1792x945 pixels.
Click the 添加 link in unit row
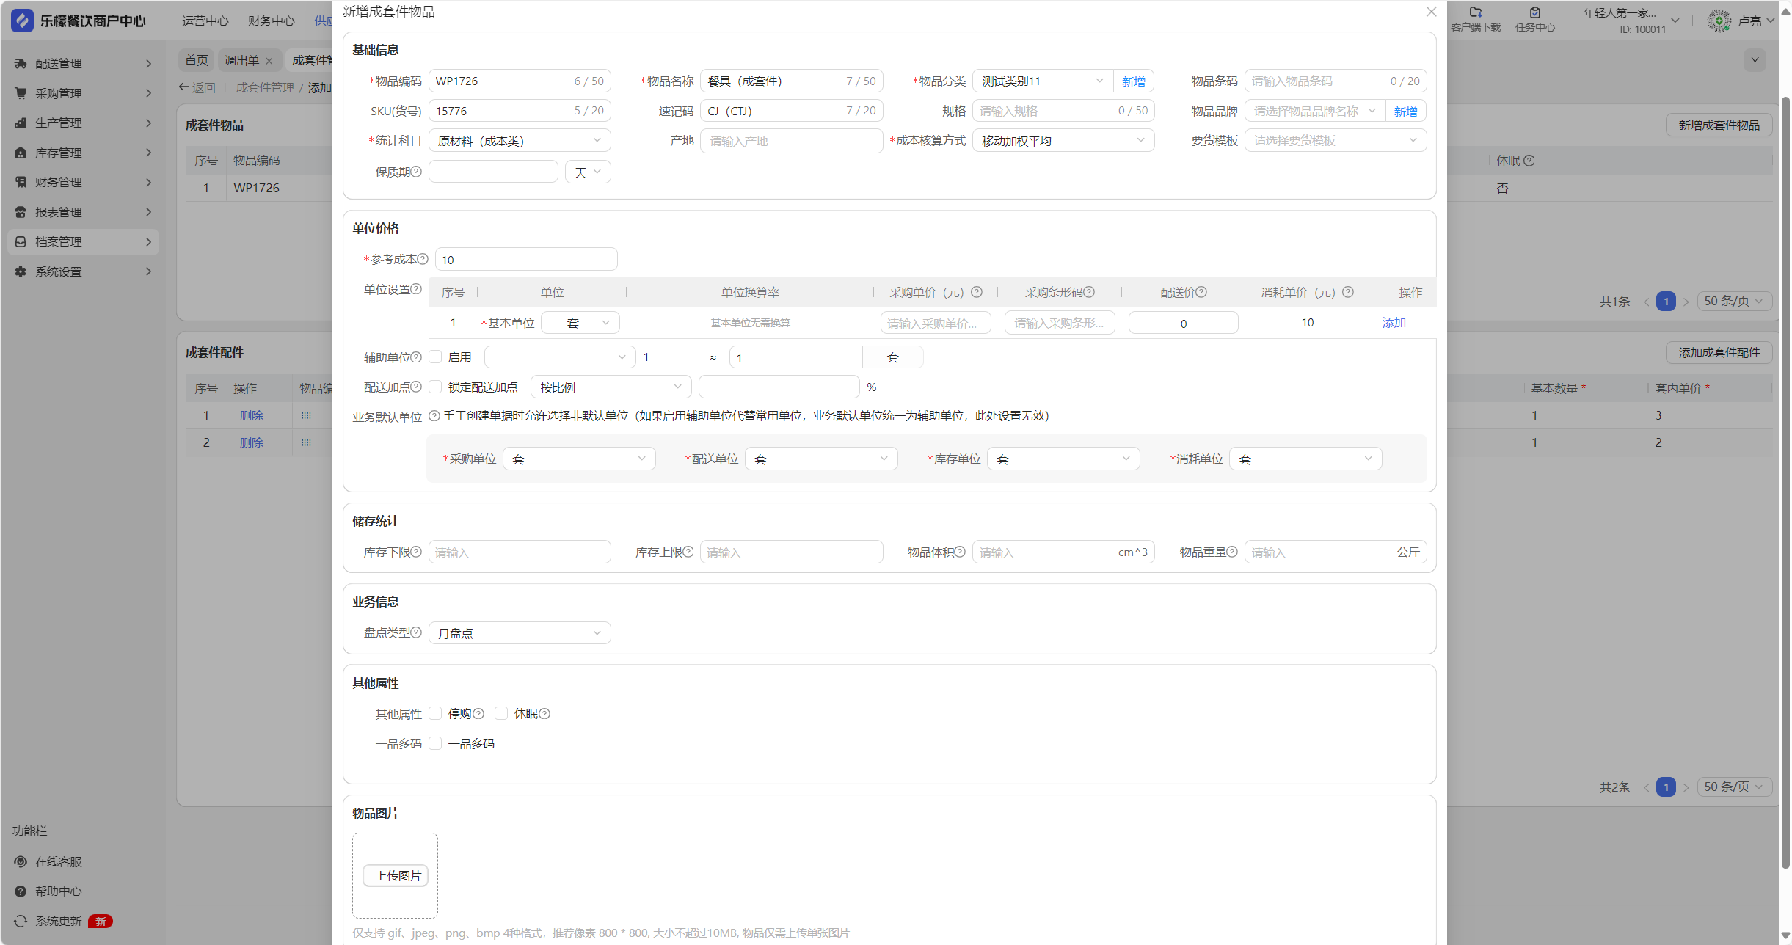[x=1394, y=323]
